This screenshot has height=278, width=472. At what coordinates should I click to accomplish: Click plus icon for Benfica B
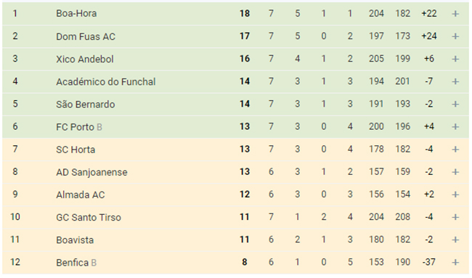click(x=455, y=262)
